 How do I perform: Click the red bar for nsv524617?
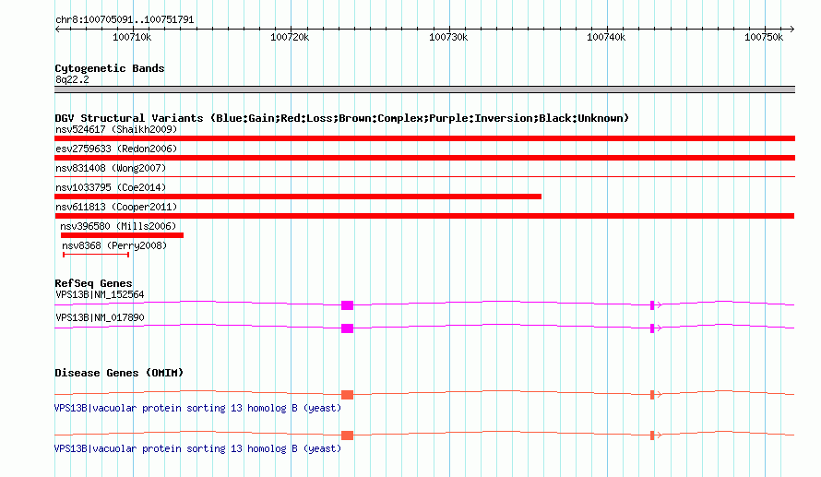[424, 138]
